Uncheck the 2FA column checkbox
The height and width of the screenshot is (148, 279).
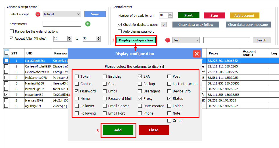tap(140, 77)
